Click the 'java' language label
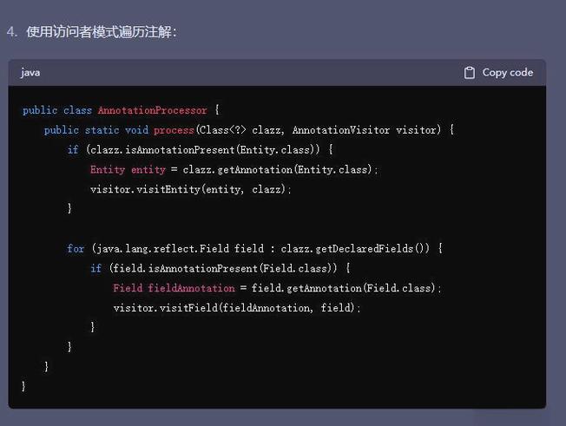 30,73
